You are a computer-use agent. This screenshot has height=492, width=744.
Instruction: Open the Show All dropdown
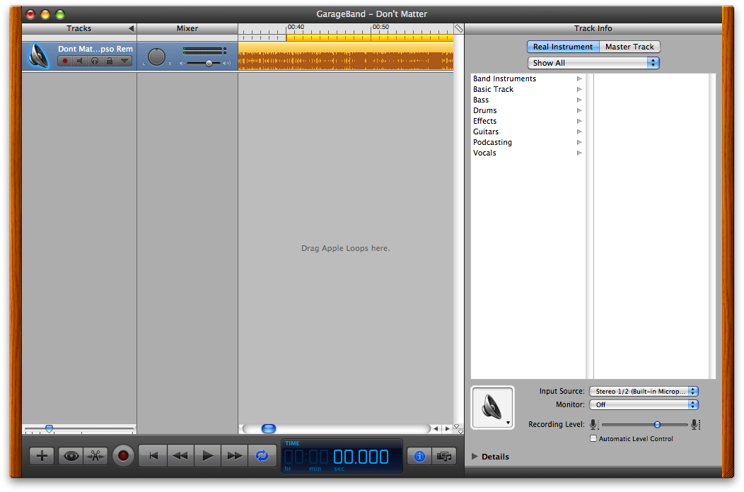[593, 63]
